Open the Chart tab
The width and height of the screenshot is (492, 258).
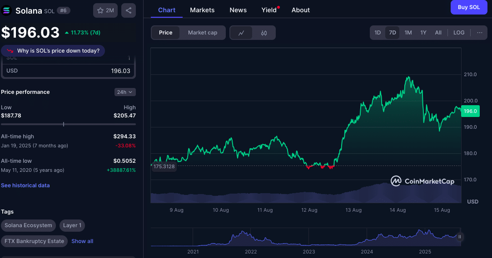point(167,10)
